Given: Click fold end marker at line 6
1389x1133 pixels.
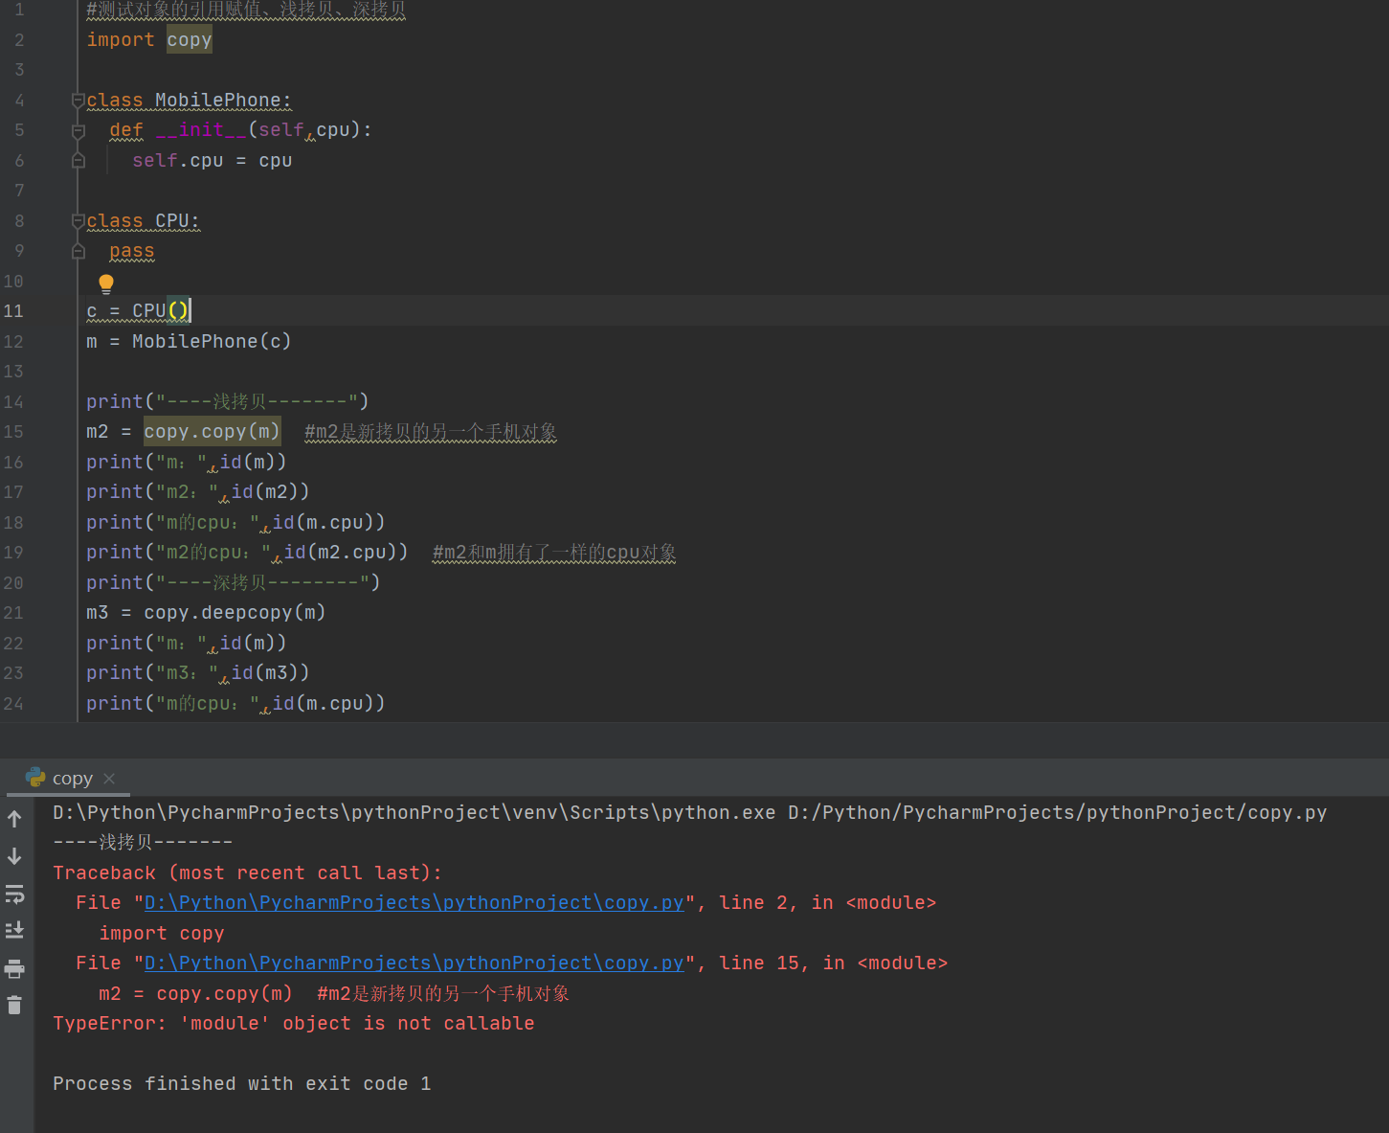Looking at the screenshot, I should pyautogui.click(x=78, y=160).
